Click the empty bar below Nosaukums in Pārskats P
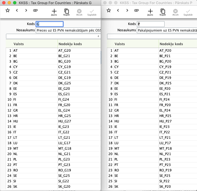197x191 pixels. (152, 36)
